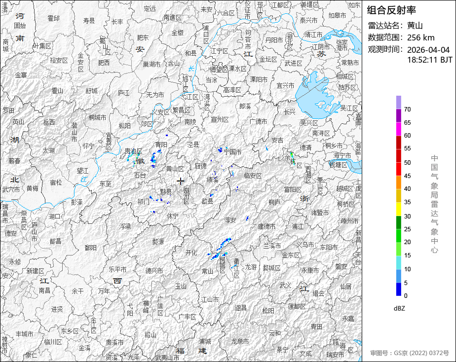This screenshot has height=362, width=456.
Task: Select the 黟县 label
Action: (166, 192)
